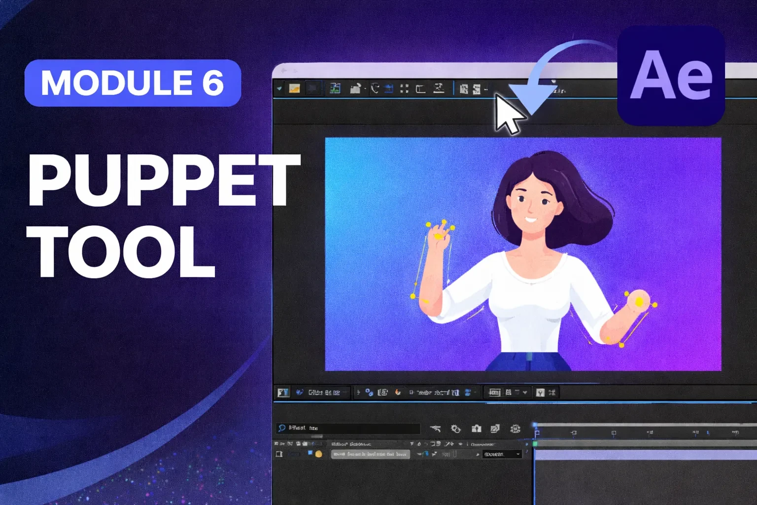
Task: Toggle the layer's square visibility switch
Action: coord(279,454)
